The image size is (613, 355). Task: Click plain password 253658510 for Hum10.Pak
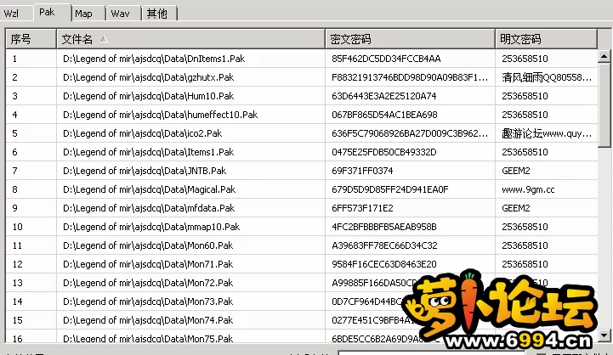point(525,96)
